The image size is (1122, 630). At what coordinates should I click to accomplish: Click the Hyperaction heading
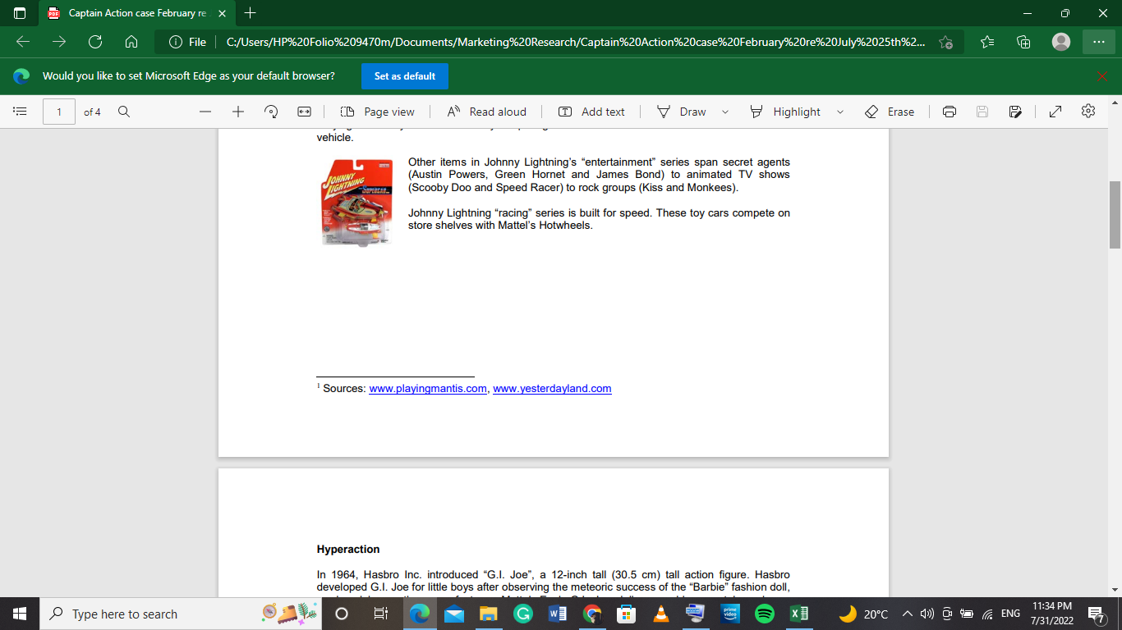[x=348, y=549]
